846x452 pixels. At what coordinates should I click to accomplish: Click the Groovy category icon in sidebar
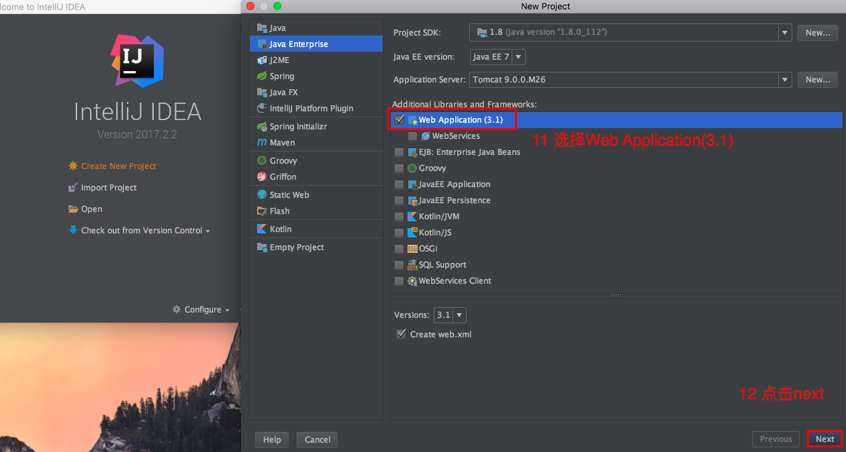click(262, 161)
